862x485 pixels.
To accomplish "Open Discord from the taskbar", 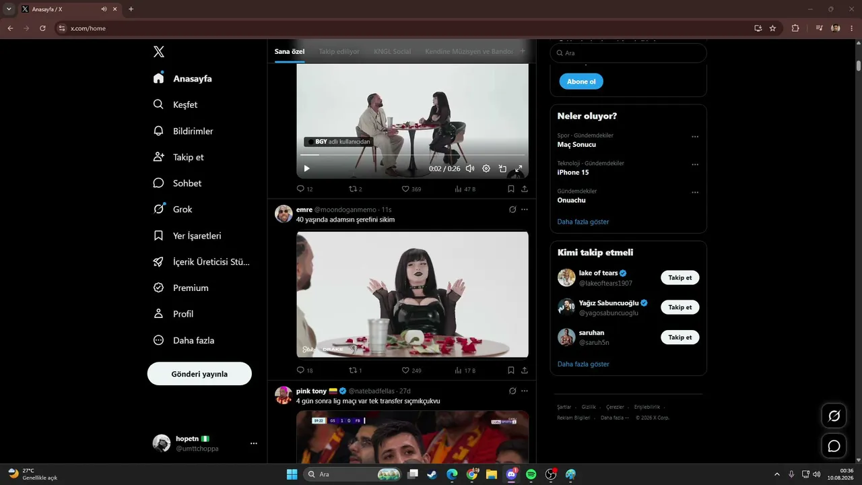I will coord(511,474).
